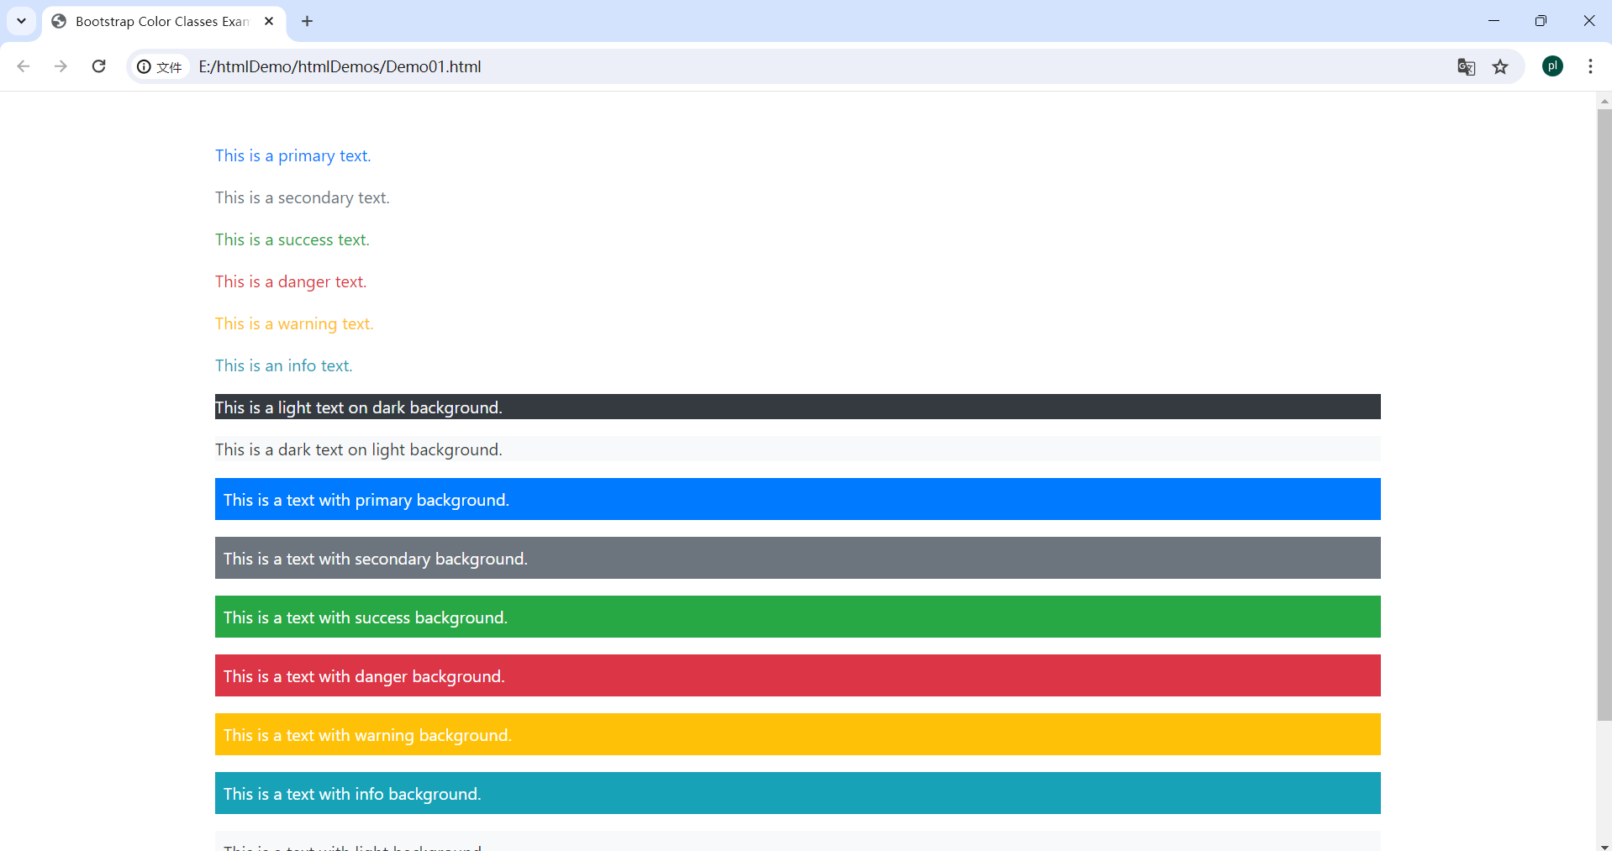Click the browser back arrow
The width and height of the screenshot is (1612, 851).
click(24, 66)
